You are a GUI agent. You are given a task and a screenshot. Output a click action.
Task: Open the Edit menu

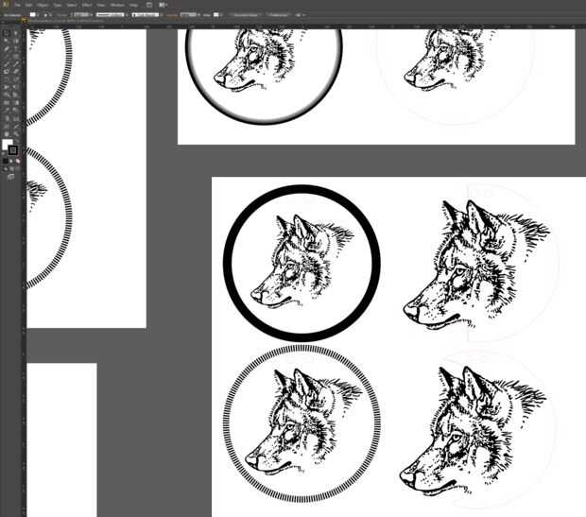tap(29, 6)
